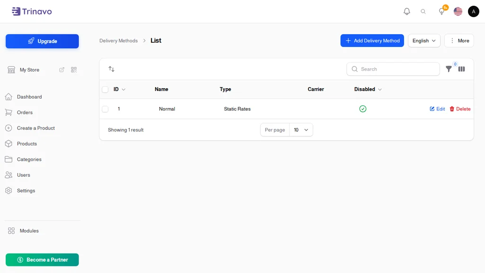Open the notifications bell icon
This screenshot has height=273, width=485.
click(x=407, y=11)
